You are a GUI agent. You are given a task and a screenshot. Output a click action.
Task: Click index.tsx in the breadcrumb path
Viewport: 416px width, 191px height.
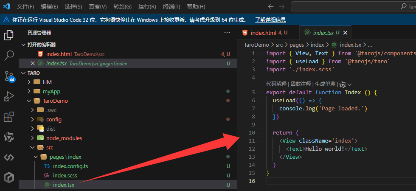click(x=351, y=45)
